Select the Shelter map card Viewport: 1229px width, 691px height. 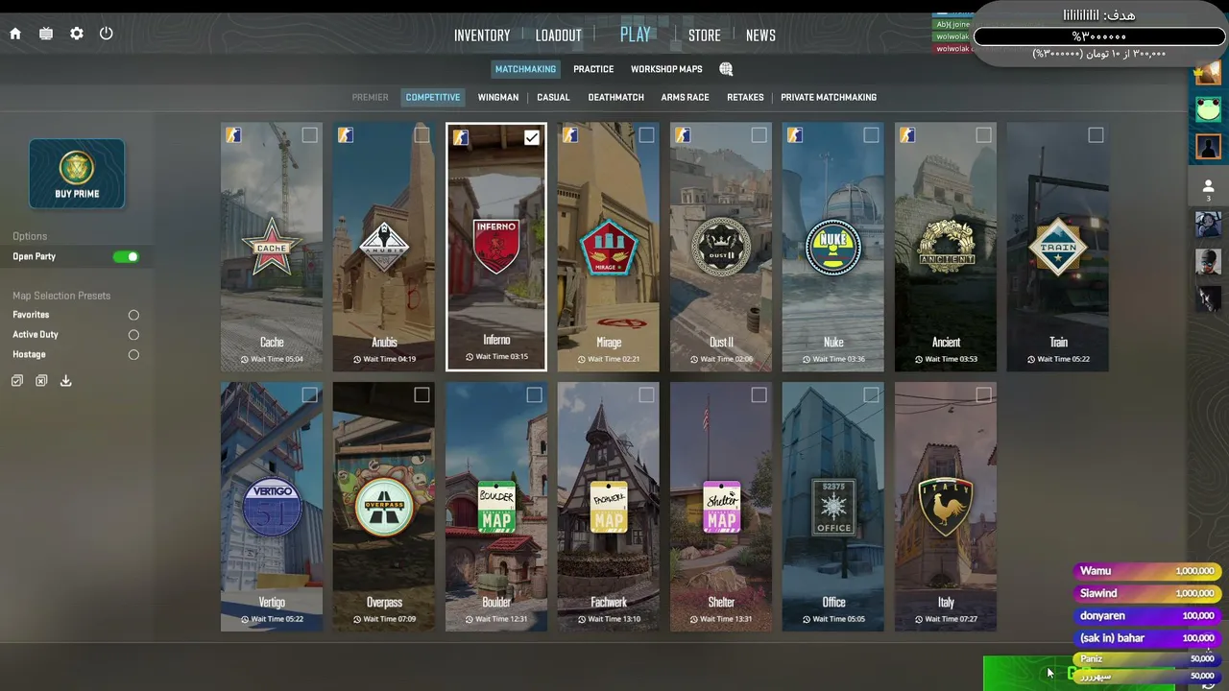(721, 507)
